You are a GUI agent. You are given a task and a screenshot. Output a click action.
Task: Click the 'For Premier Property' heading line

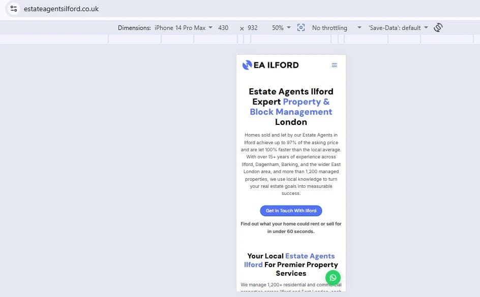tap(301, 265)
